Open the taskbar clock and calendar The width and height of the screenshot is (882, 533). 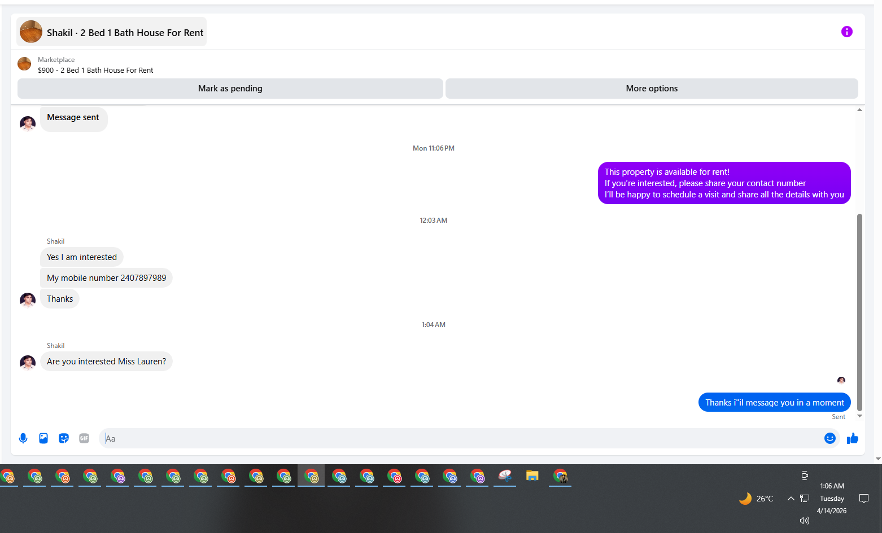coord(832,499)
